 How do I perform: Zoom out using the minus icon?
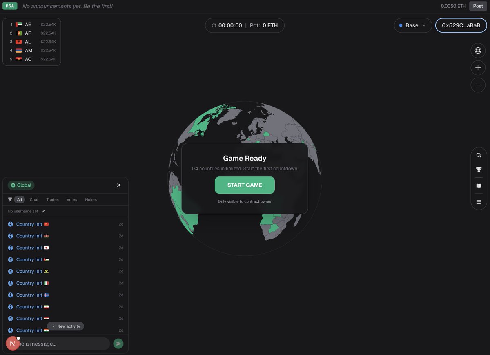tap(478, 85)
